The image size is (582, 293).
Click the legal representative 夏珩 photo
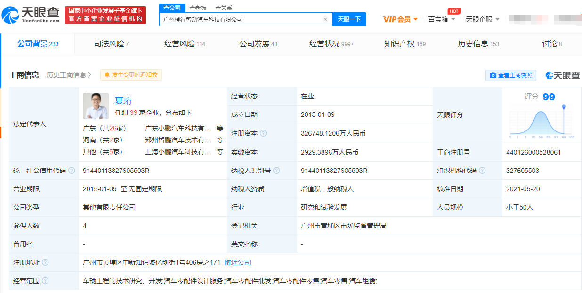[96, 106]
